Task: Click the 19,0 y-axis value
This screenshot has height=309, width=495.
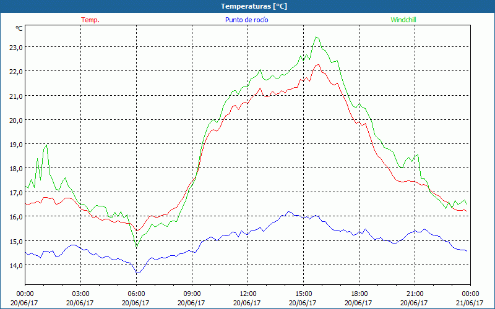Action: pos(16,145)
